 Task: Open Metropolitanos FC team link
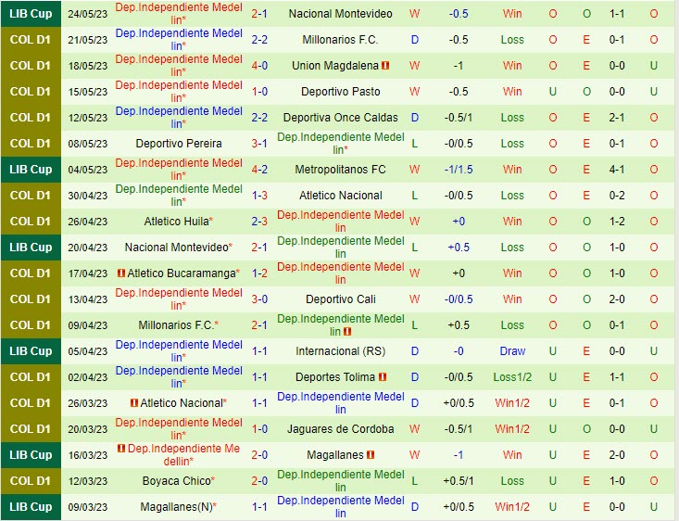340,170
